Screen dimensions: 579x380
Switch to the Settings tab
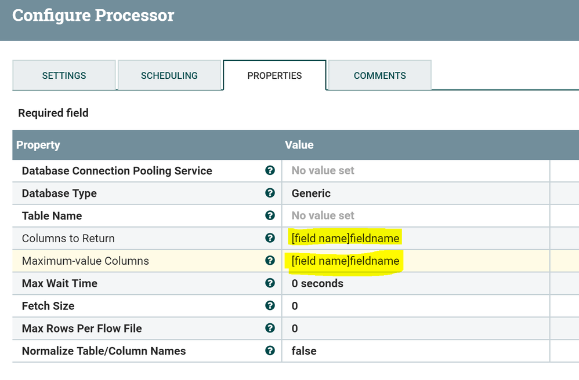(64, 75)
